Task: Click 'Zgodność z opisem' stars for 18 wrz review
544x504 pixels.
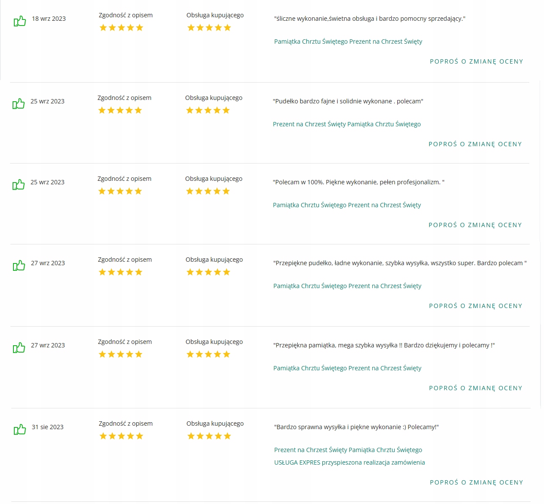Action: [121, 28]
